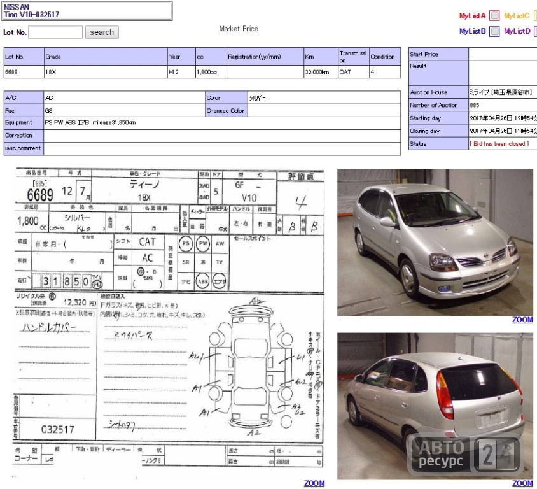Select lot number cell 6689

point(24,72)
